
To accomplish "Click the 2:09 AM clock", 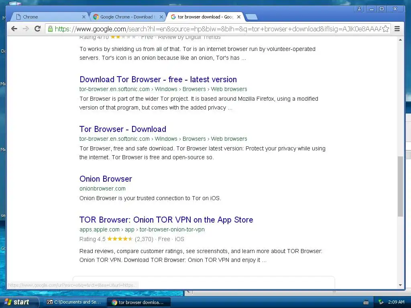I will tap(396, 302).
